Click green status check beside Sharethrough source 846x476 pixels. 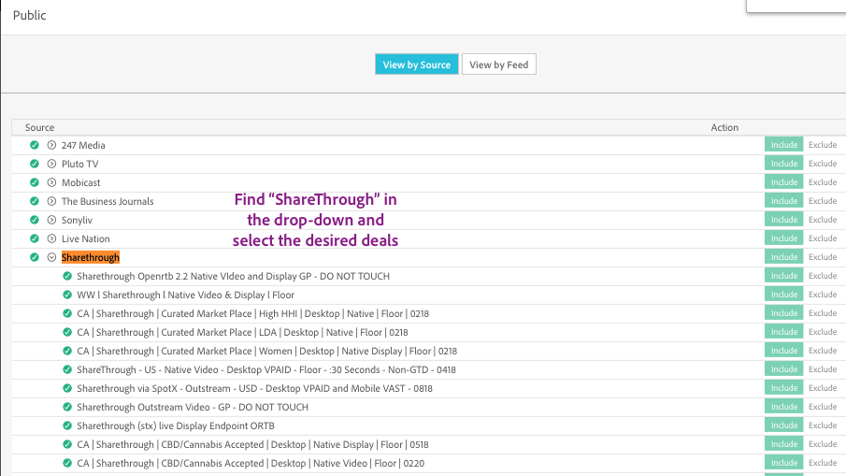pos(35,257)
